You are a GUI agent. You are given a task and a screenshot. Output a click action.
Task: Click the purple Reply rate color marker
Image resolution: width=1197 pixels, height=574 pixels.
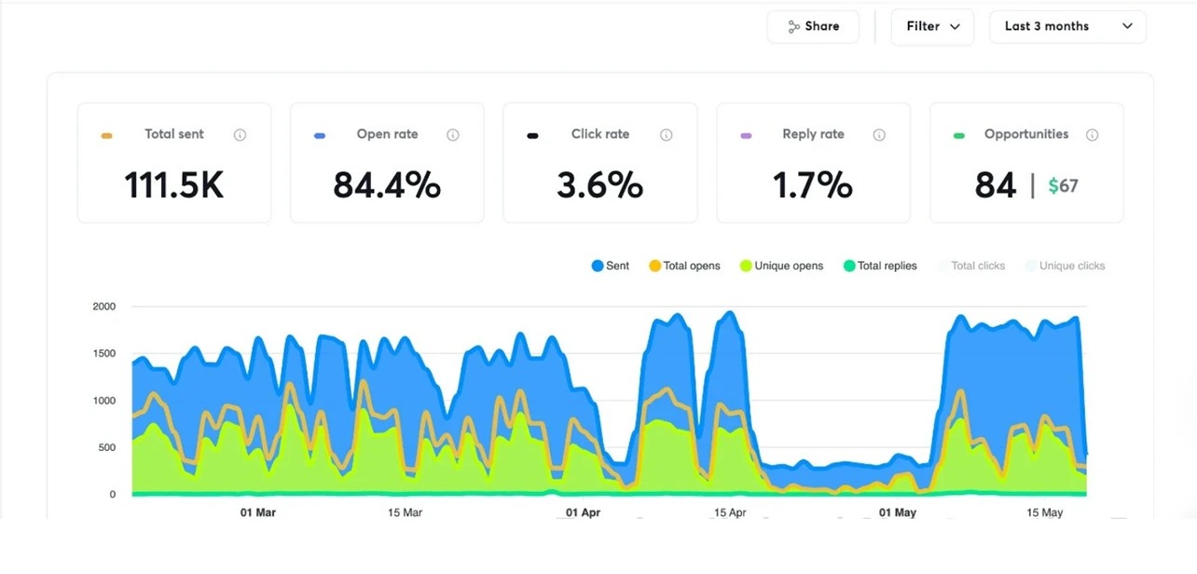(746, 136)
